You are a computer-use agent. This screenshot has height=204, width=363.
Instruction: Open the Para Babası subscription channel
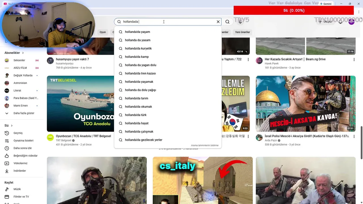click(x=22, y=98)
